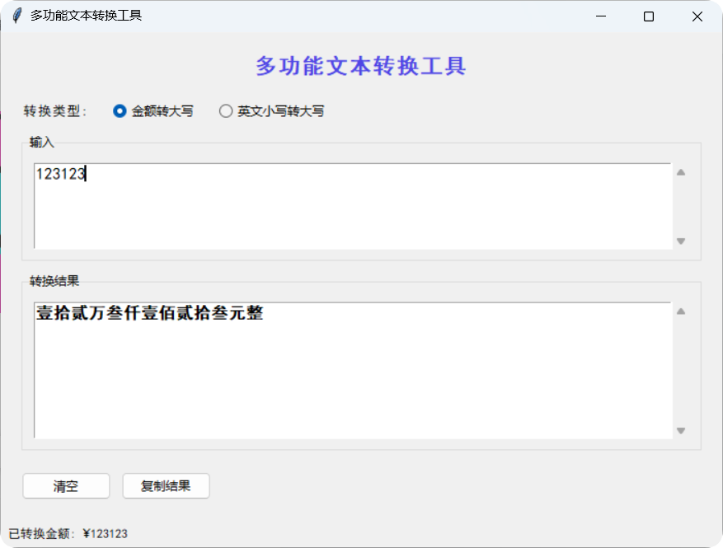723x548 pixels.
Task: Maximize the window
Action: coord(649,16)
